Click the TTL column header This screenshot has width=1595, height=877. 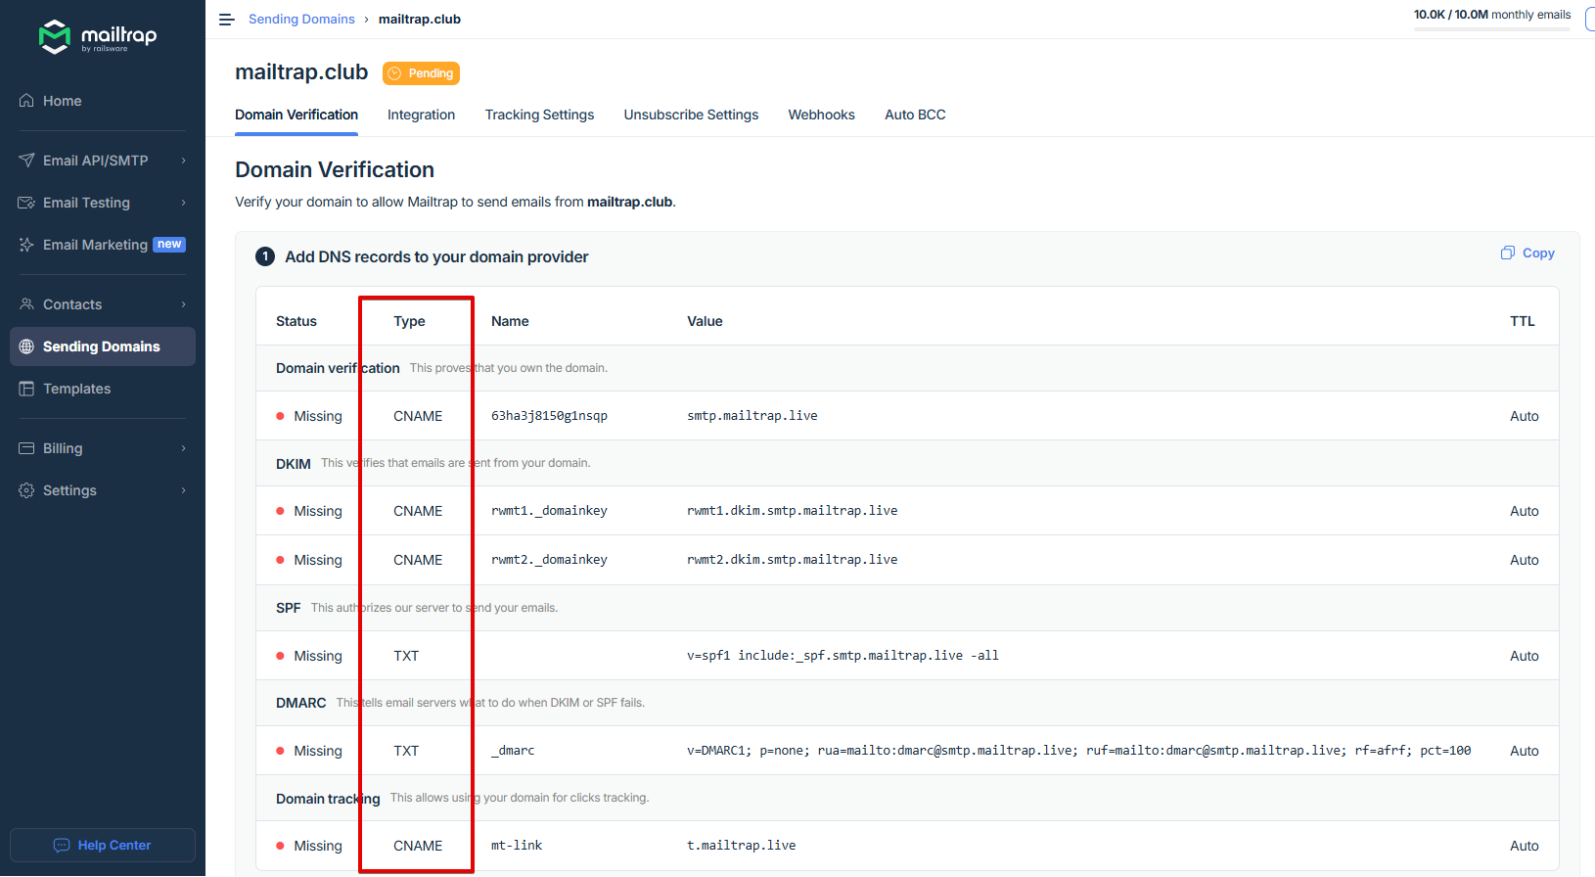[1523, 321]
